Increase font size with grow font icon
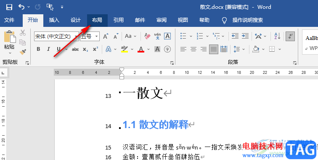The image size is (318, 160). [x=106, y=36]
